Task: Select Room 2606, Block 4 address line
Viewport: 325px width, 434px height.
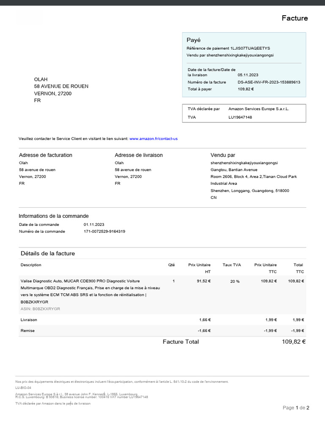Action: click(x=254, y=177)
